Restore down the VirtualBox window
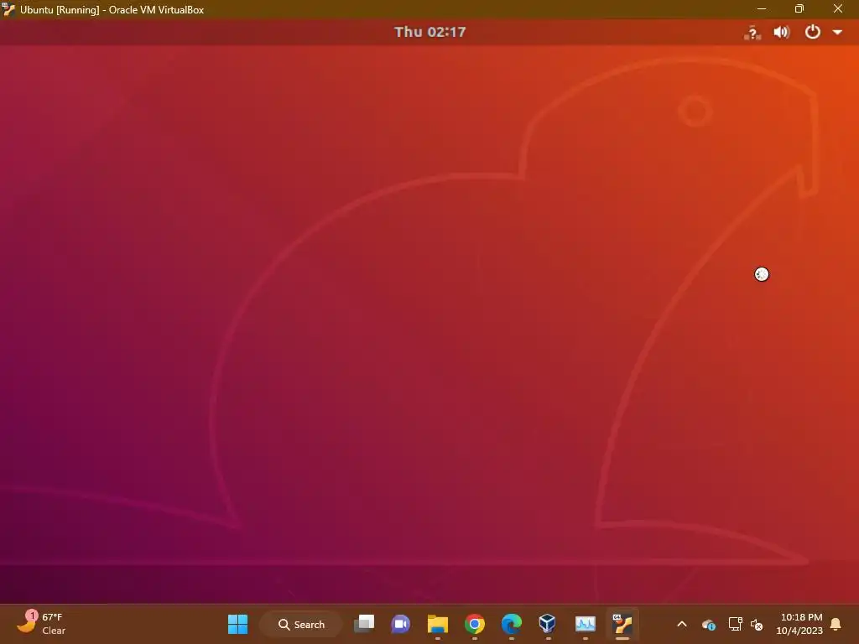Image resolution: width=859 pixels, height=644 pixels. click(799, 8)
